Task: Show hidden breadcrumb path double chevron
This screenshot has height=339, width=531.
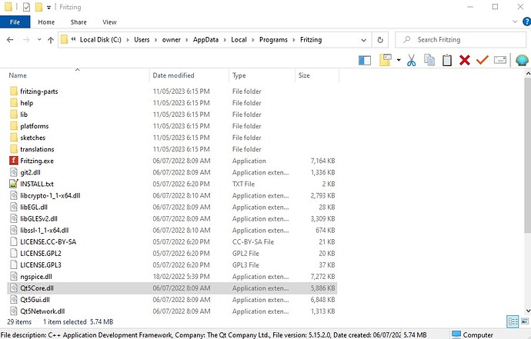Action: click(x=73, y=39)
